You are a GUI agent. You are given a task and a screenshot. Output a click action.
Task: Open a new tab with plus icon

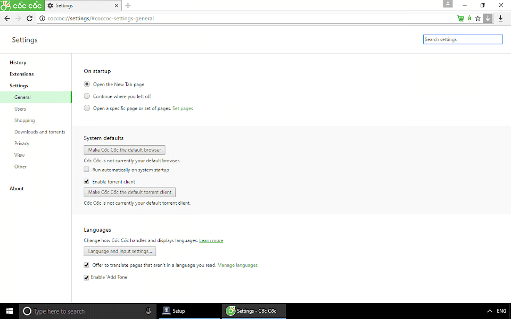tap(128, 5)
